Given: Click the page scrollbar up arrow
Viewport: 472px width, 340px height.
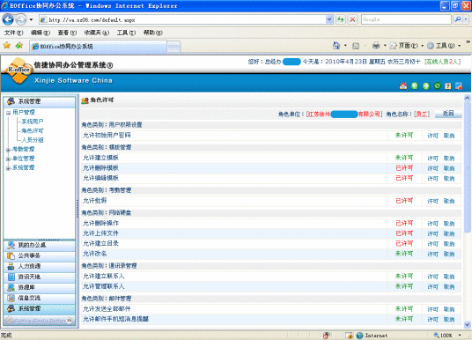Looking at the screenshot, I should 467,98.
